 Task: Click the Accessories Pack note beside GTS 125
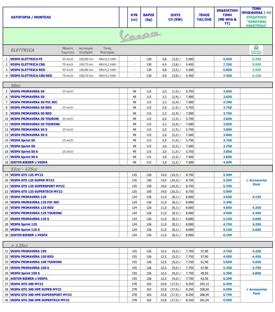click(x=257, y=182)
